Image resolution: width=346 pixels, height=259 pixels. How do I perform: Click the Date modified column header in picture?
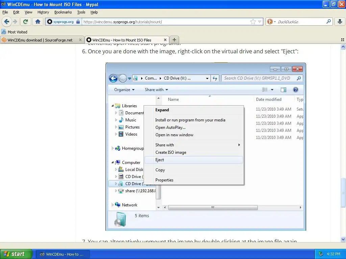tap(269, 99)
